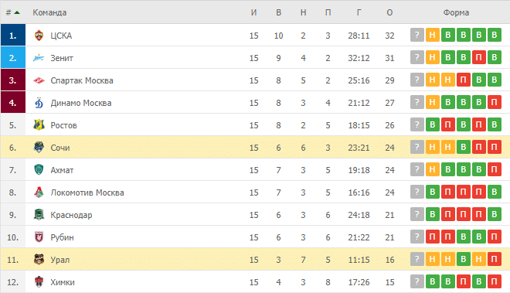Sort the table by Г goals column
Screen dimensions: 510x293
tap(359, 12)
